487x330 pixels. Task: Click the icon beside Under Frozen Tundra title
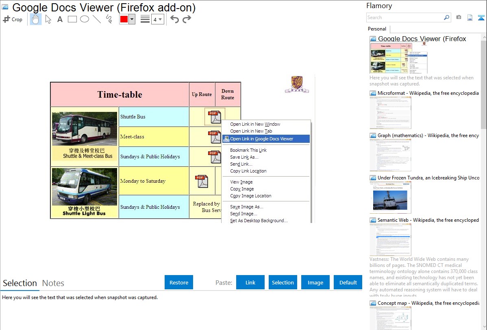(373, 178)
